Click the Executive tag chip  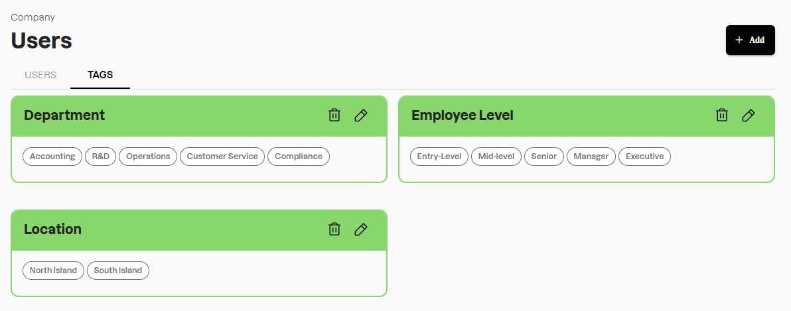[x=644, y=156]
